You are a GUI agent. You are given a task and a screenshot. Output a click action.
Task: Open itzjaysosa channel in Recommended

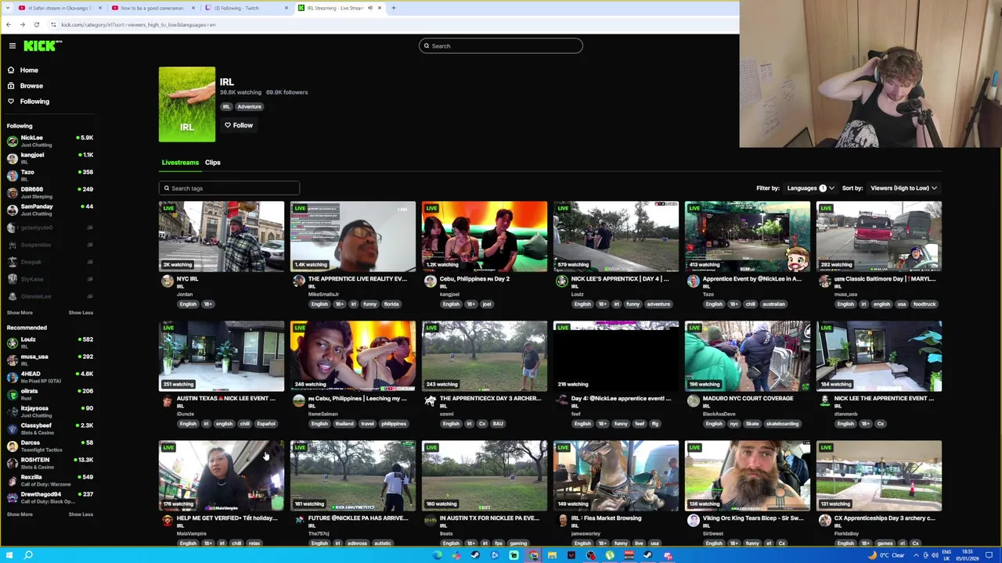[x=50, y=411]
